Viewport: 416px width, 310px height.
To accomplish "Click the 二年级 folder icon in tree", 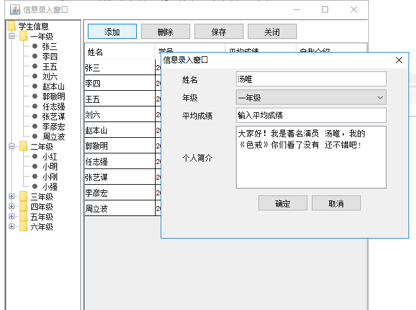I will [23, 147].
